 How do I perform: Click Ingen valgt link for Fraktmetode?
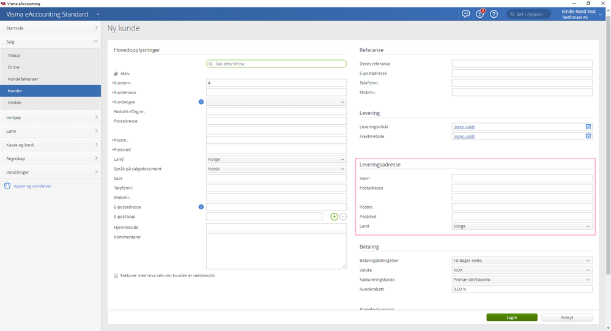(x=464, y=136)
